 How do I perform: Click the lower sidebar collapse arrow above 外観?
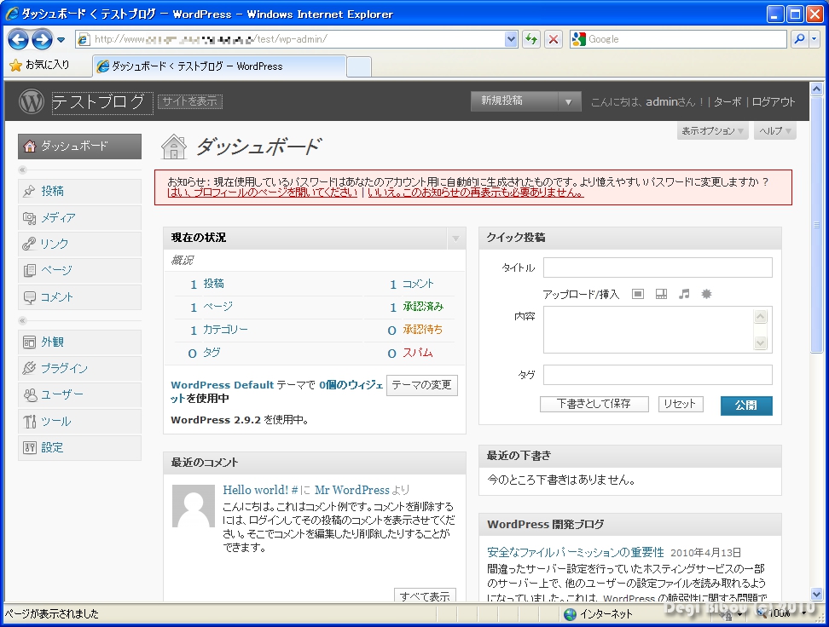click(22, 320)
